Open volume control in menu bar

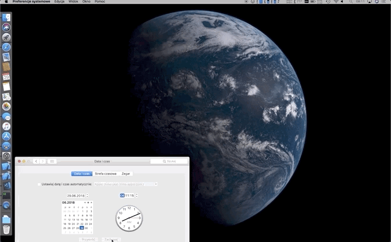tap(342, 2)
